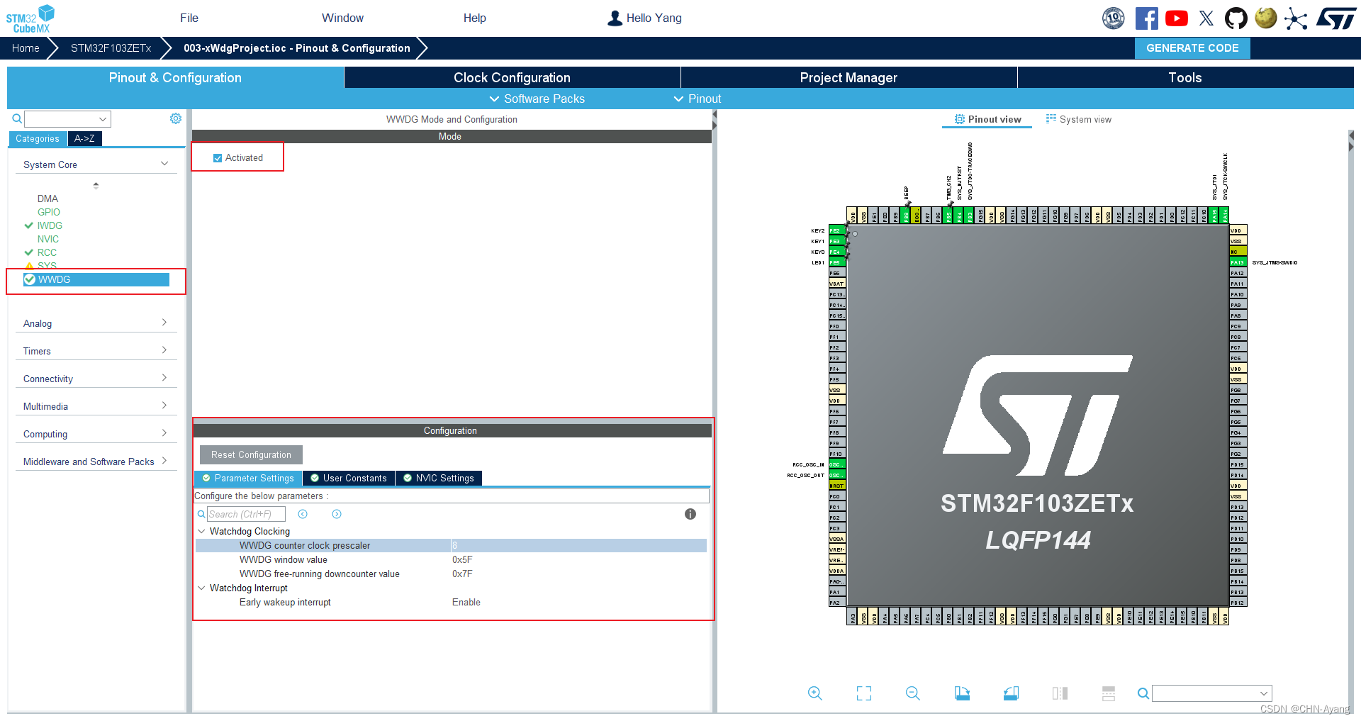1361x721 pixels.
Task: Switch category list to A->Z tab
Action: (84, 138)
